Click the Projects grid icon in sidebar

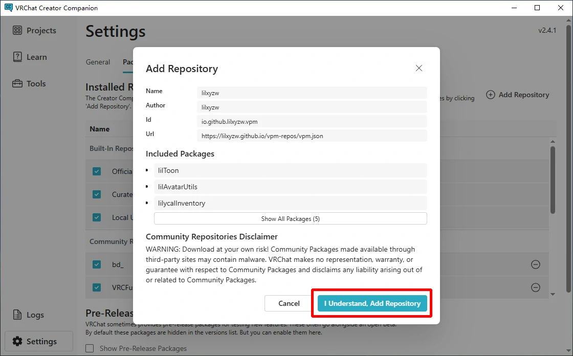click(18, 31)
